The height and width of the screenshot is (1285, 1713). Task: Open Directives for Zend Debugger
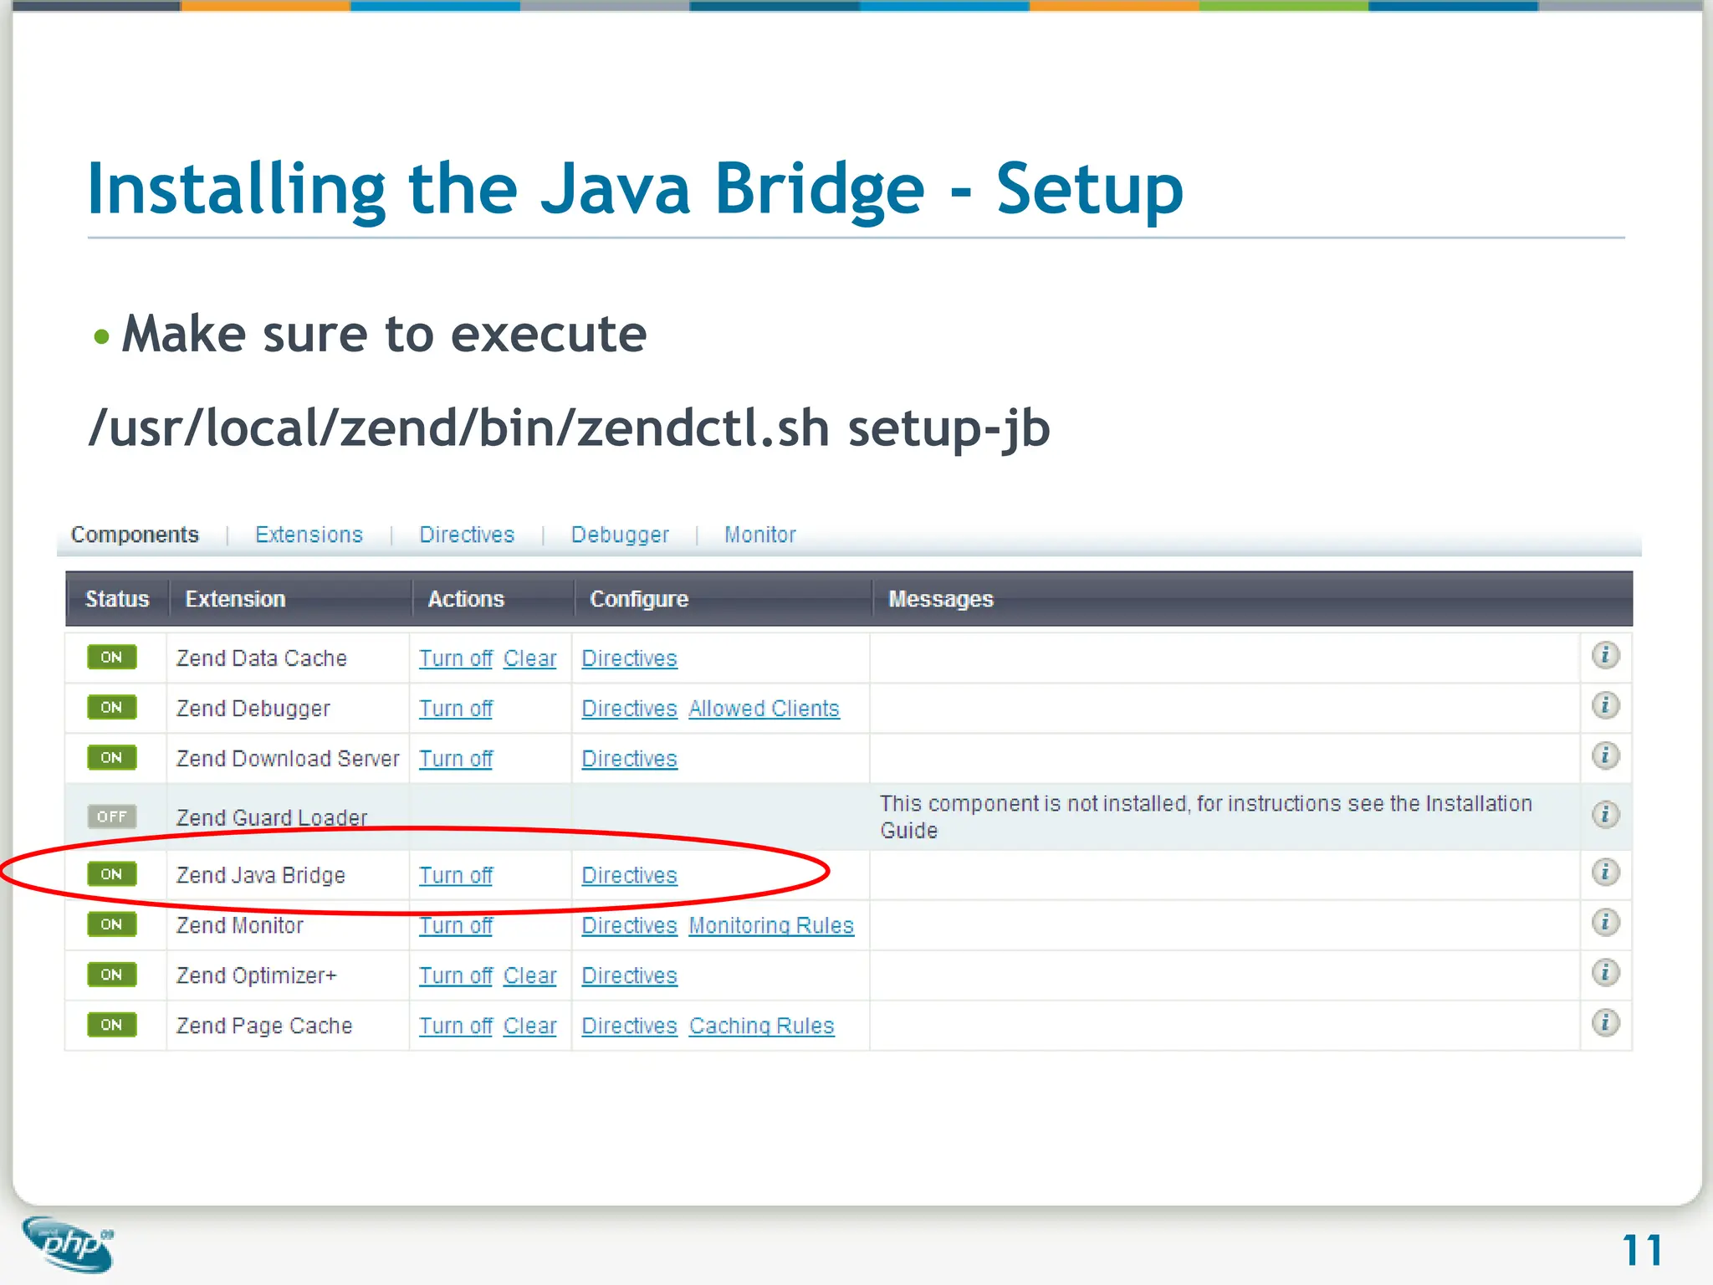click(x=629, y=709)
